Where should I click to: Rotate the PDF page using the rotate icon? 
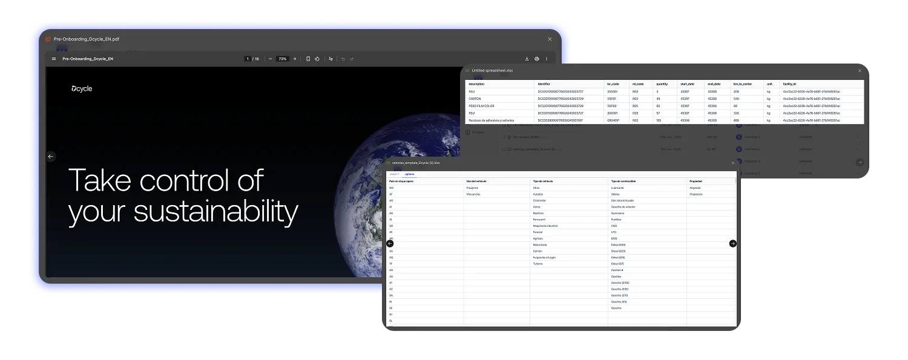click(x=317, y=59)
